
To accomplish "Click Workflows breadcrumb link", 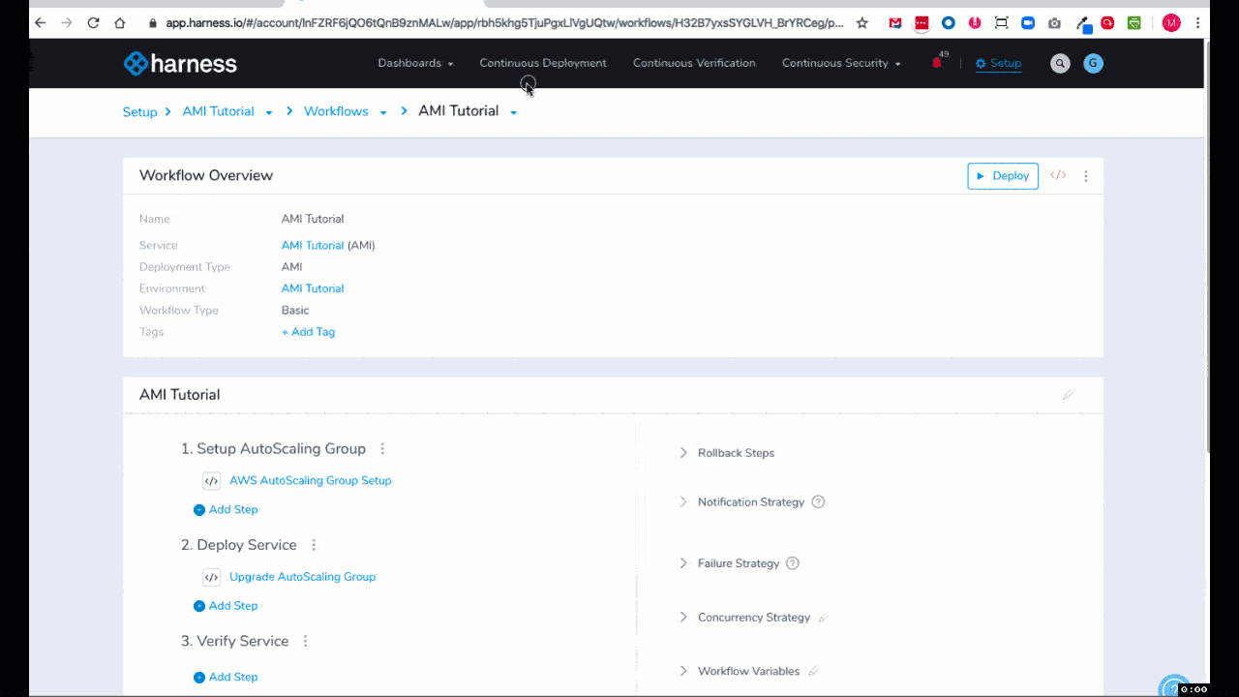I will point(336,111).
